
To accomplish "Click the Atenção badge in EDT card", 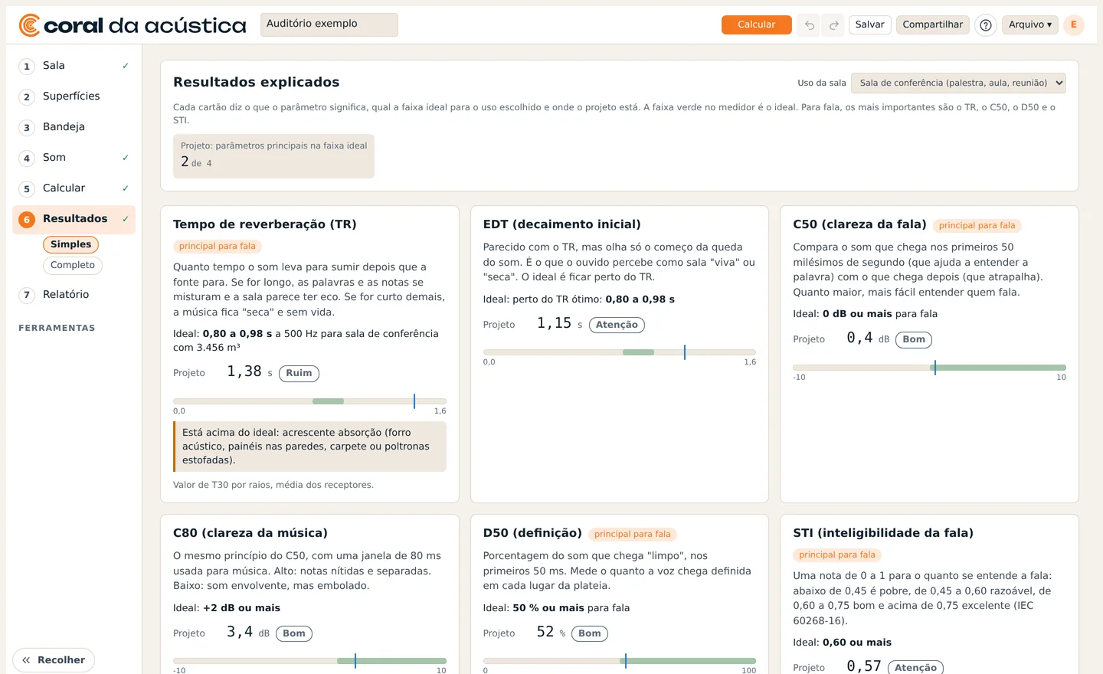I will click(x=617, y=325).
